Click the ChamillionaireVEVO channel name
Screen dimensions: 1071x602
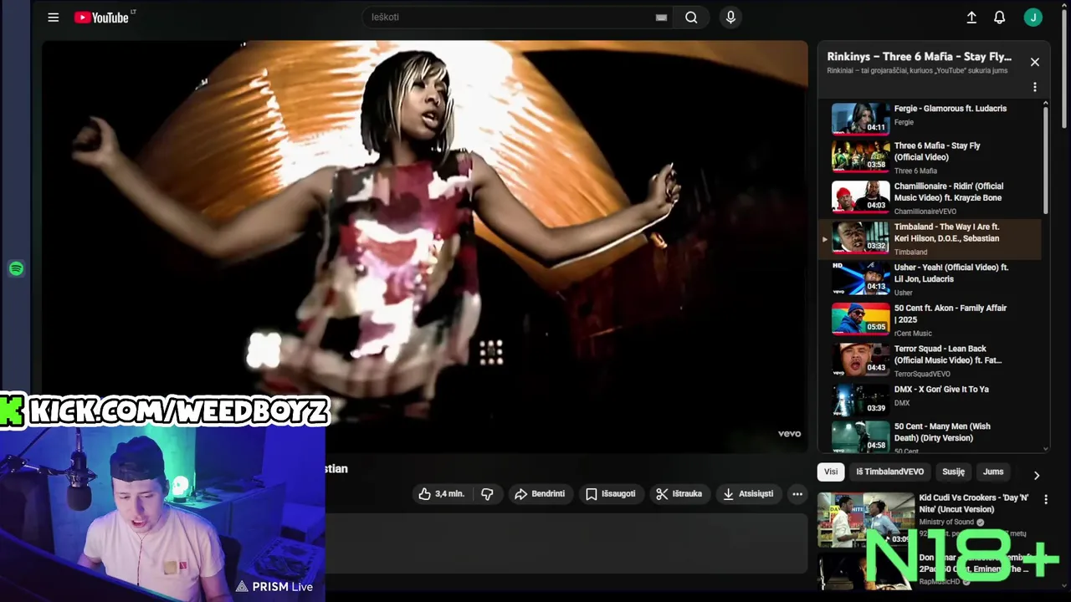(x=925, y=212)
